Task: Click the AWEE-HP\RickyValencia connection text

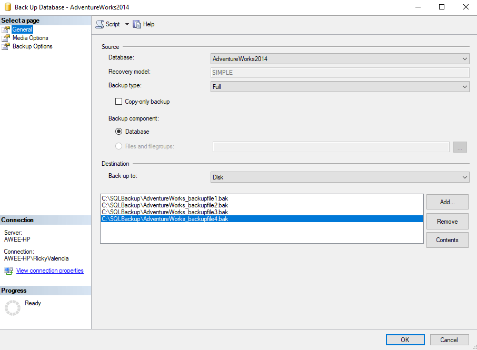Action: click(36, 258)
